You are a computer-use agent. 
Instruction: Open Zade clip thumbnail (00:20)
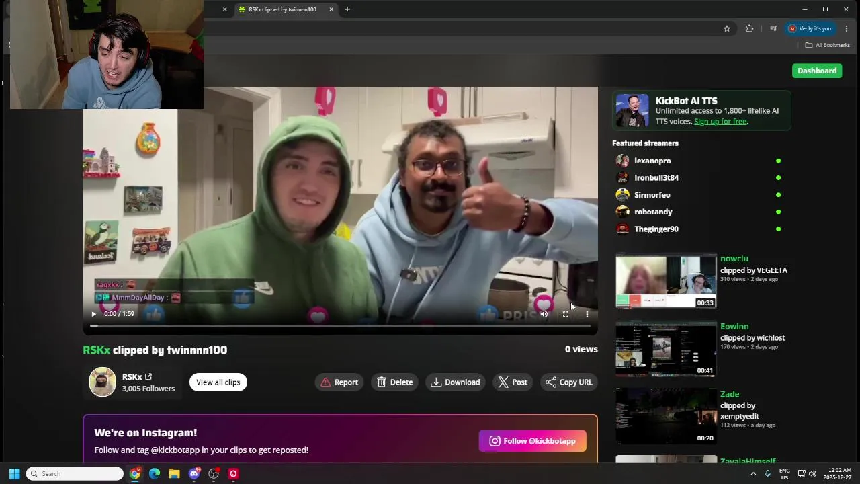click(x=666, y=416)
